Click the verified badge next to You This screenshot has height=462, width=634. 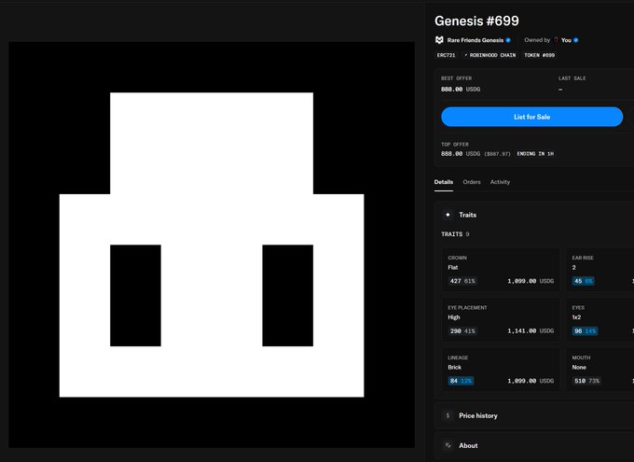(x=576, y=40)
